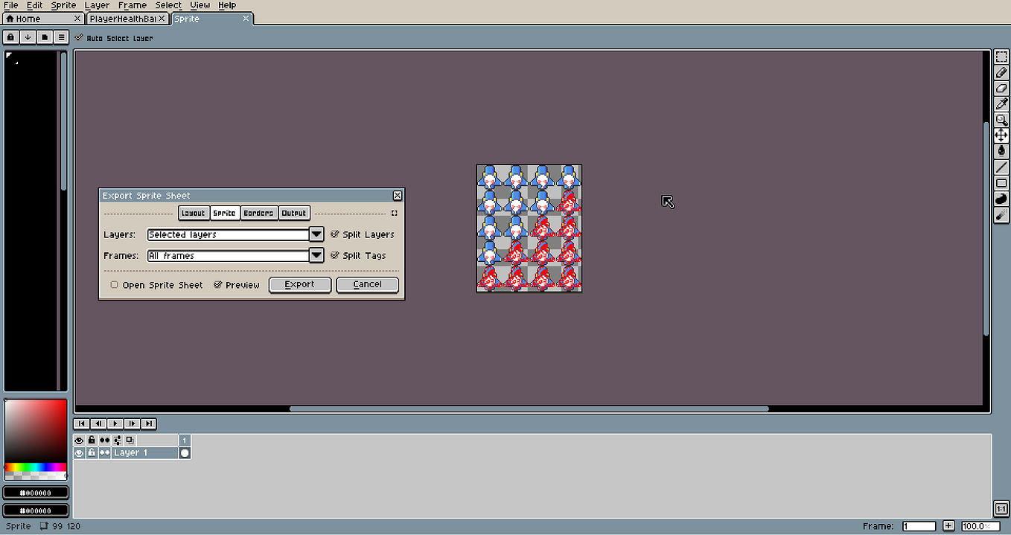
Task: Pick the Spray tool
Action: [1001, 215]
